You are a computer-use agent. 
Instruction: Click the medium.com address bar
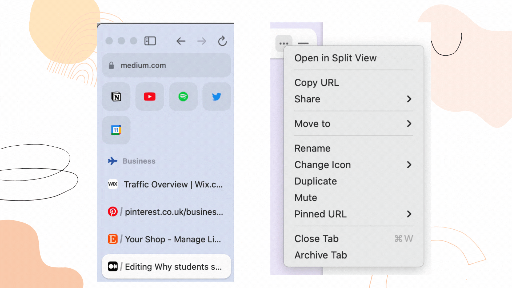click(166, 65)
